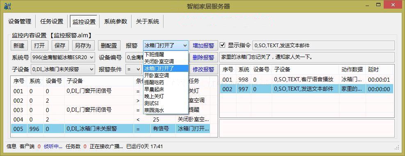Switch to the 任务设置 tab
This screenshot has height=156, width=405.
(x=52, y=21)
